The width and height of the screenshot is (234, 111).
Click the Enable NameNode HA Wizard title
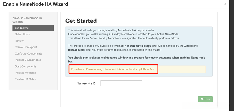tap(35, 4)
